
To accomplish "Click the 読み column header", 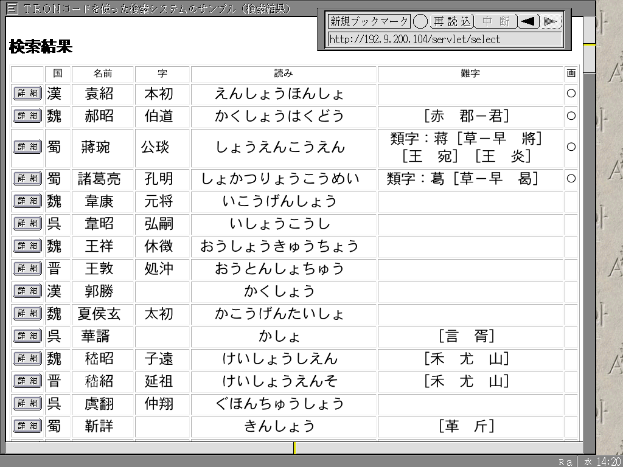I will tap(284, 73).
